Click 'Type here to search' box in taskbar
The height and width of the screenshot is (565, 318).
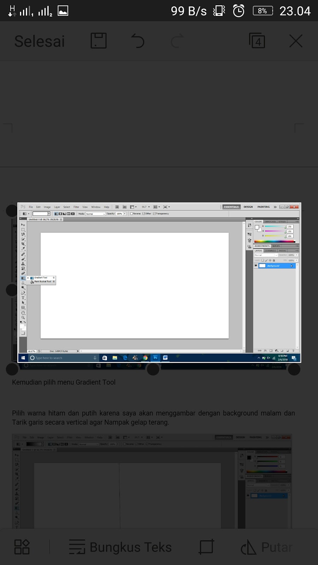[x=63, y=358]
